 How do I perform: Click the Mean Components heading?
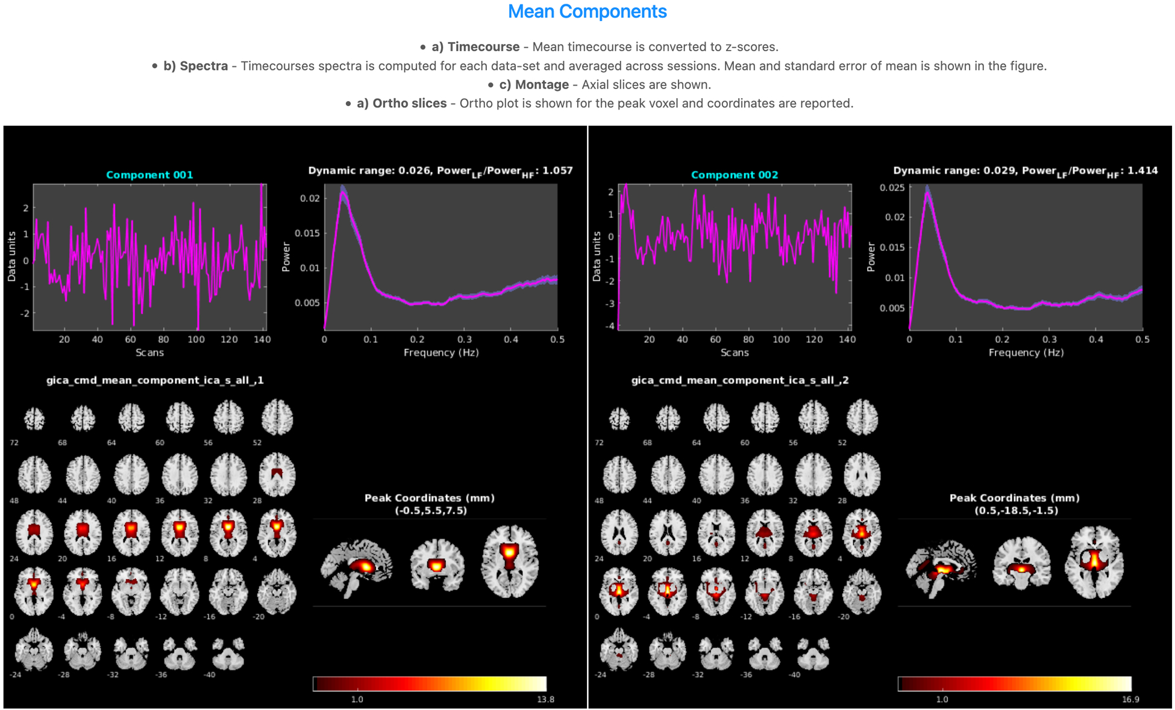pos(587,11)
